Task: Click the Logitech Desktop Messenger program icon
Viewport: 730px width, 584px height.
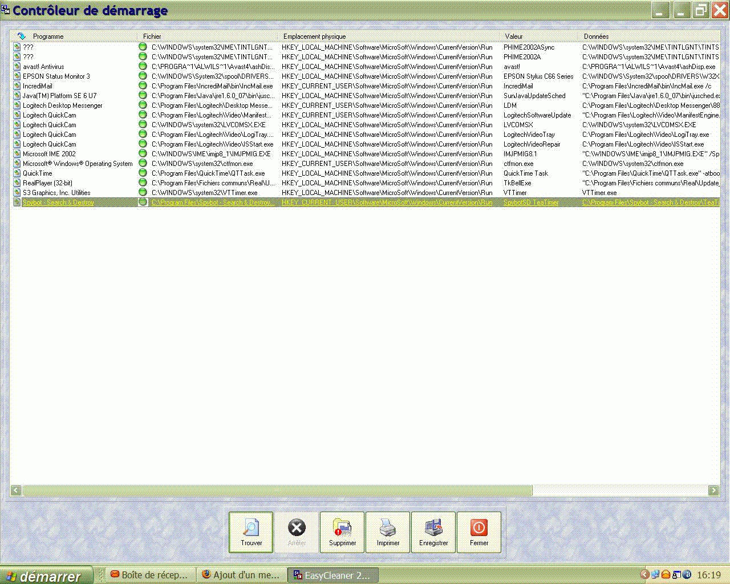Action: pos(17,106)
